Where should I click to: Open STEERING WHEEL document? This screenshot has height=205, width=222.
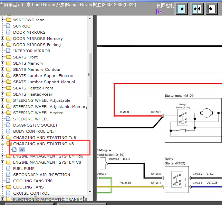click(31, 119)
